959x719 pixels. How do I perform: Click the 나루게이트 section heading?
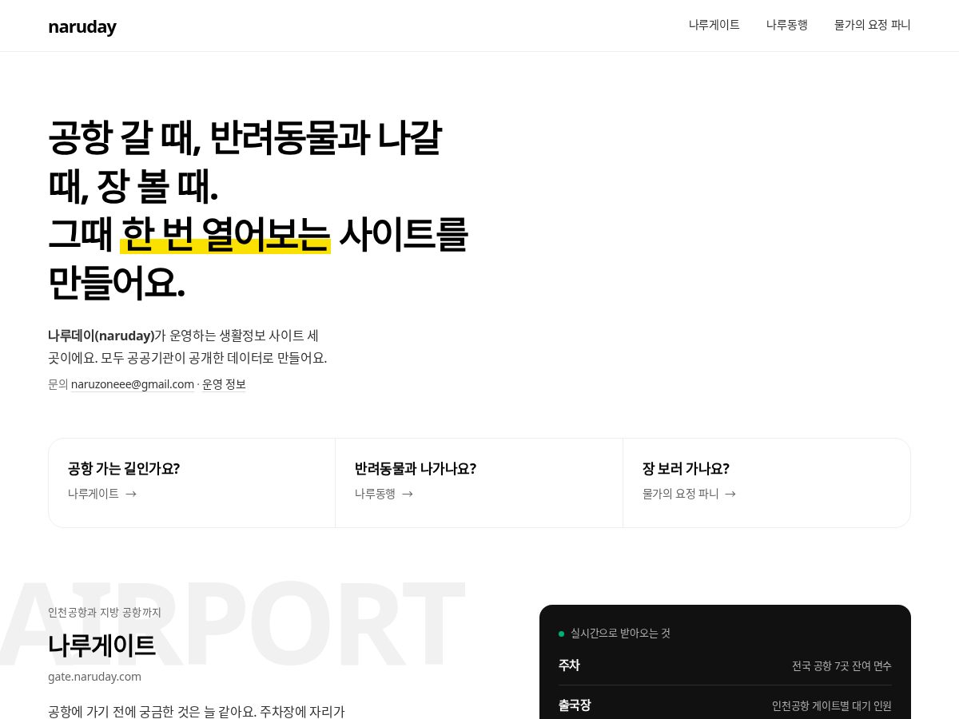[x=101, y=646]
